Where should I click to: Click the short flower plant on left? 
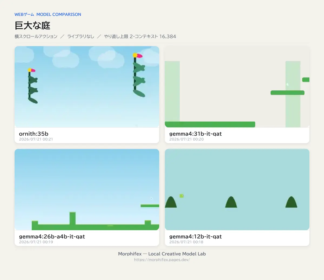(33, 86)
